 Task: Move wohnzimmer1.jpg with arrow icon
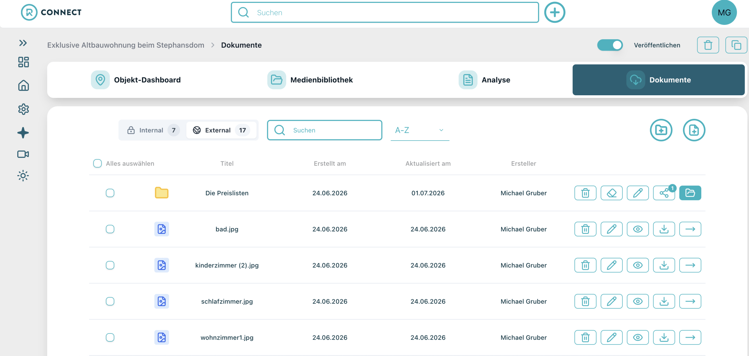(x=690, y=338)
